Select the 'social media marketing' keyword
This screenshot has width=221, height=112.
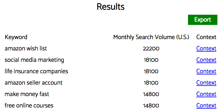34,60
